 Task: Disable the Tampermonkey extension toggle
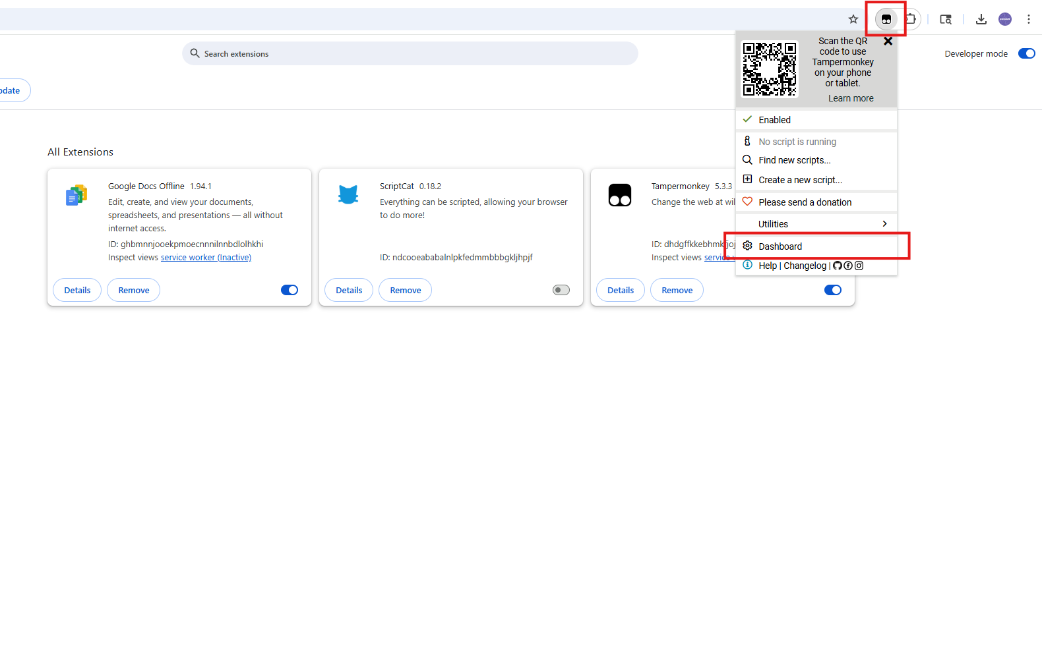[833, 290]
